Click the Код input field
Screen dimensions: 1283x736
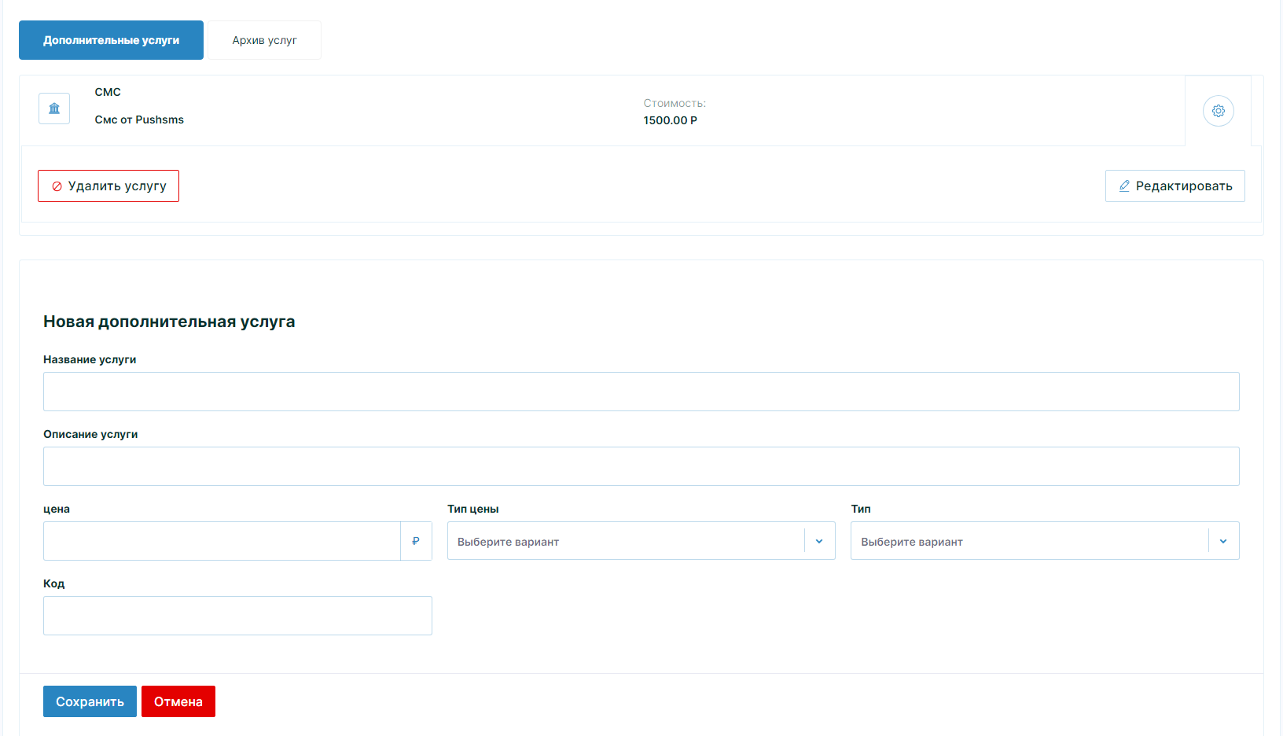(x=237, y=616)
